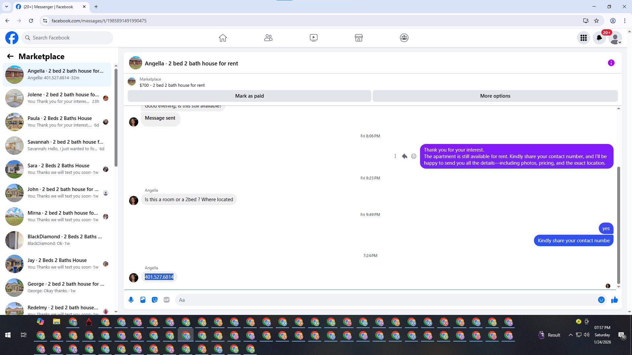This screenshot has width=632, height=355.
Task: Open emoji picker in message box
Action: (x=601, y=300)
